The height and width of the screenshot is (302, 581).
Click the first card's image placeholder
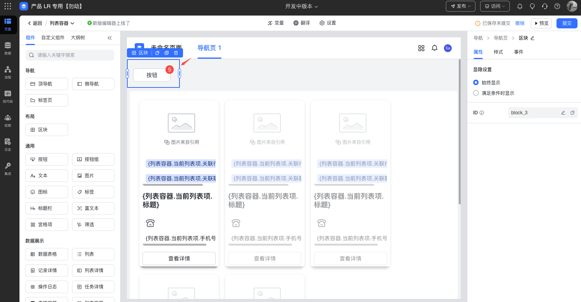[181, 123]
